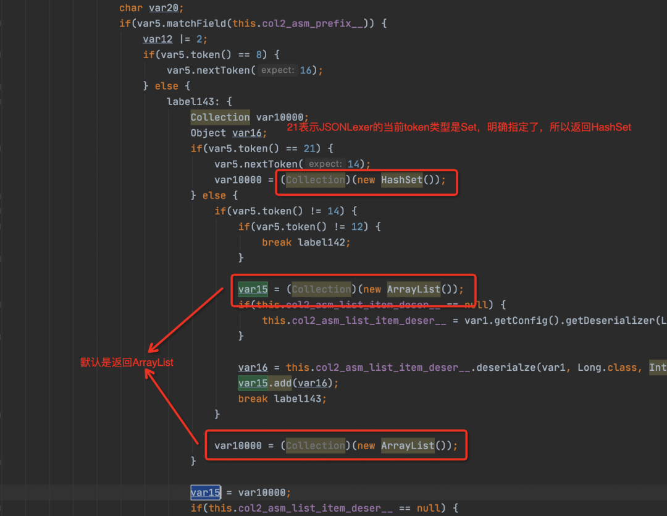667x516 pixels.
Task: Click the var20 variable in the char declaration
Action: pyautogui.click(x=163, y=7)
